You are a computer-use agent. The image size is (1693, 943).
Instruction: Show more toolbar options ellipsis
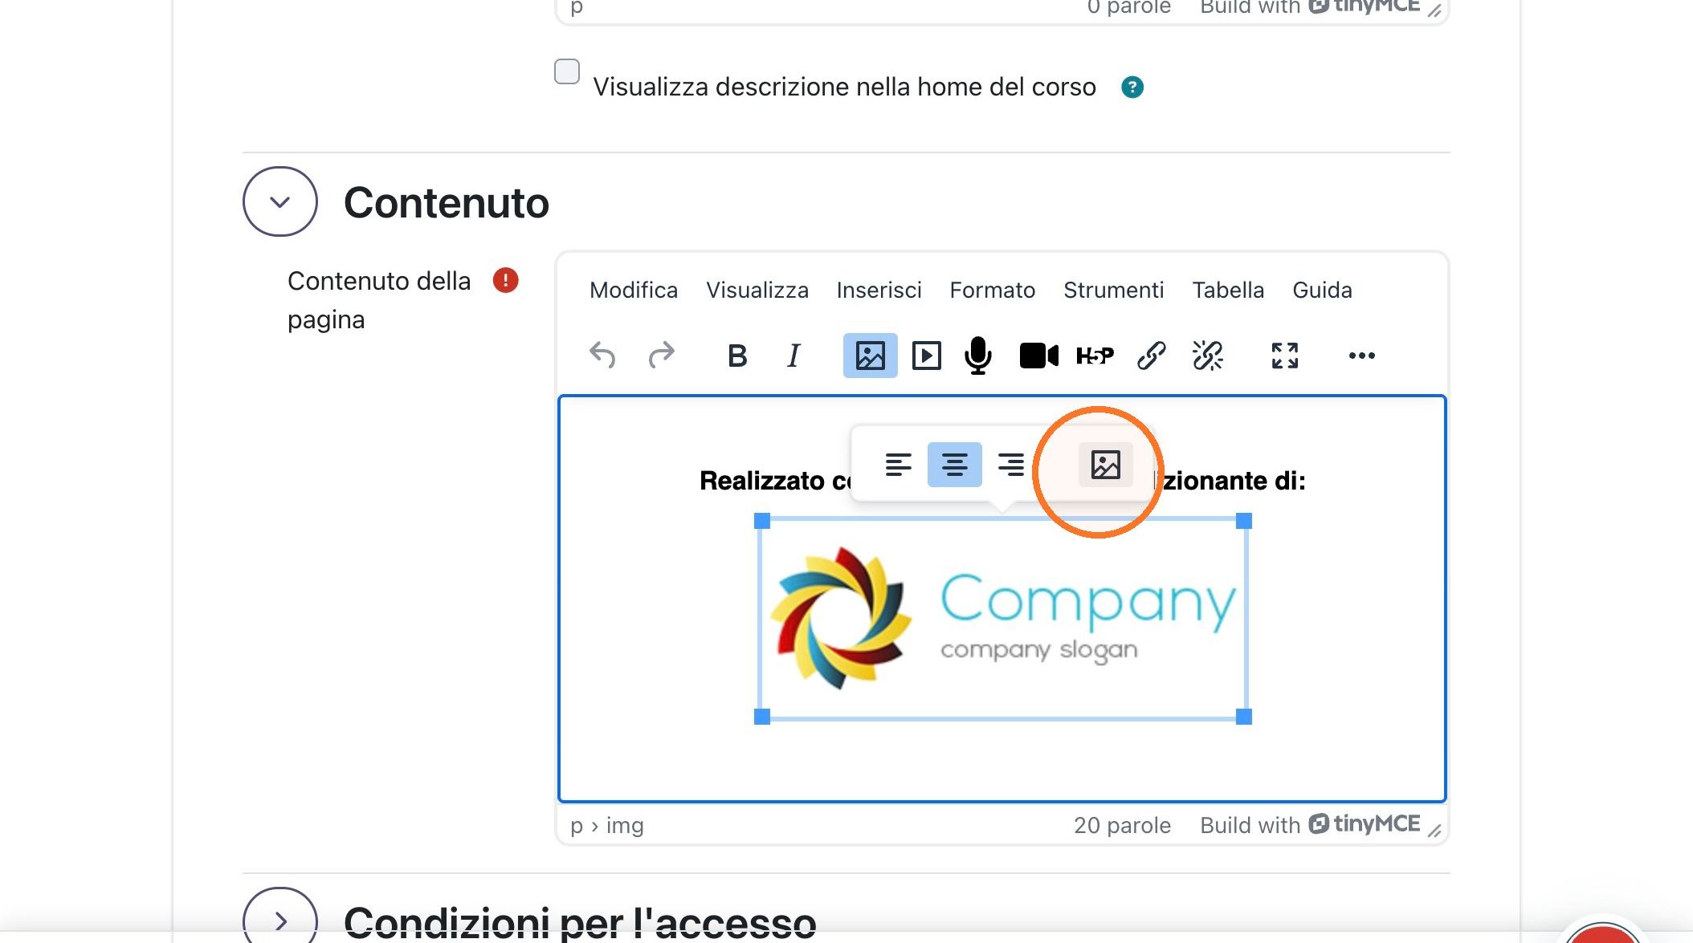[1361, 355]
